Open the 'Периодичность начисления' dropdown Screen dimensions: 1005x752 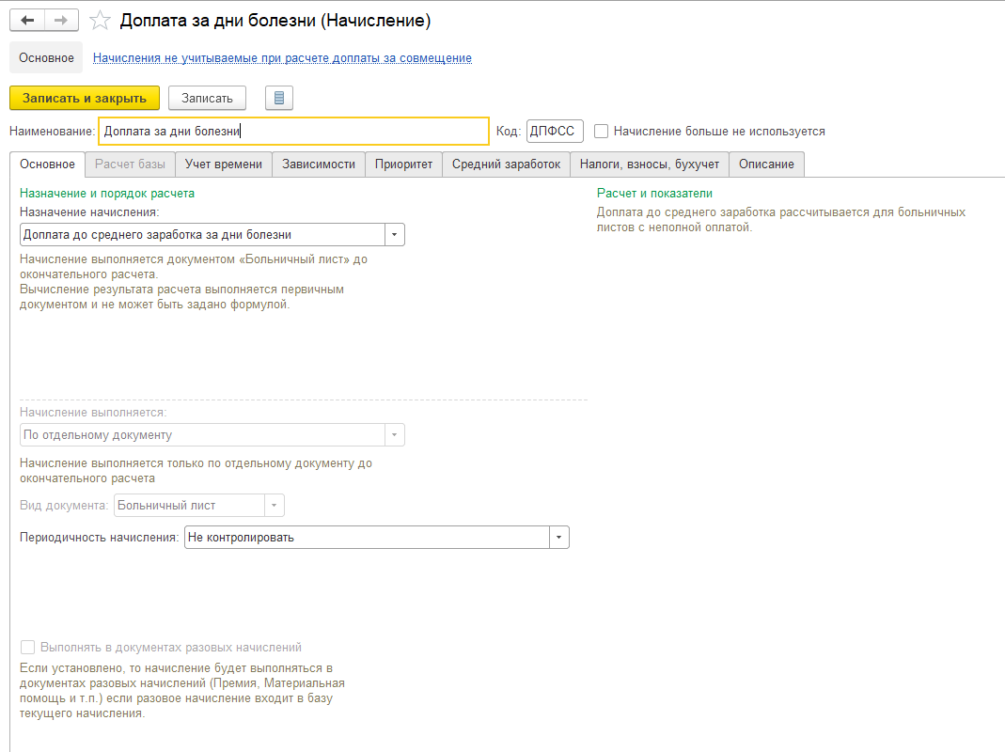559,538
